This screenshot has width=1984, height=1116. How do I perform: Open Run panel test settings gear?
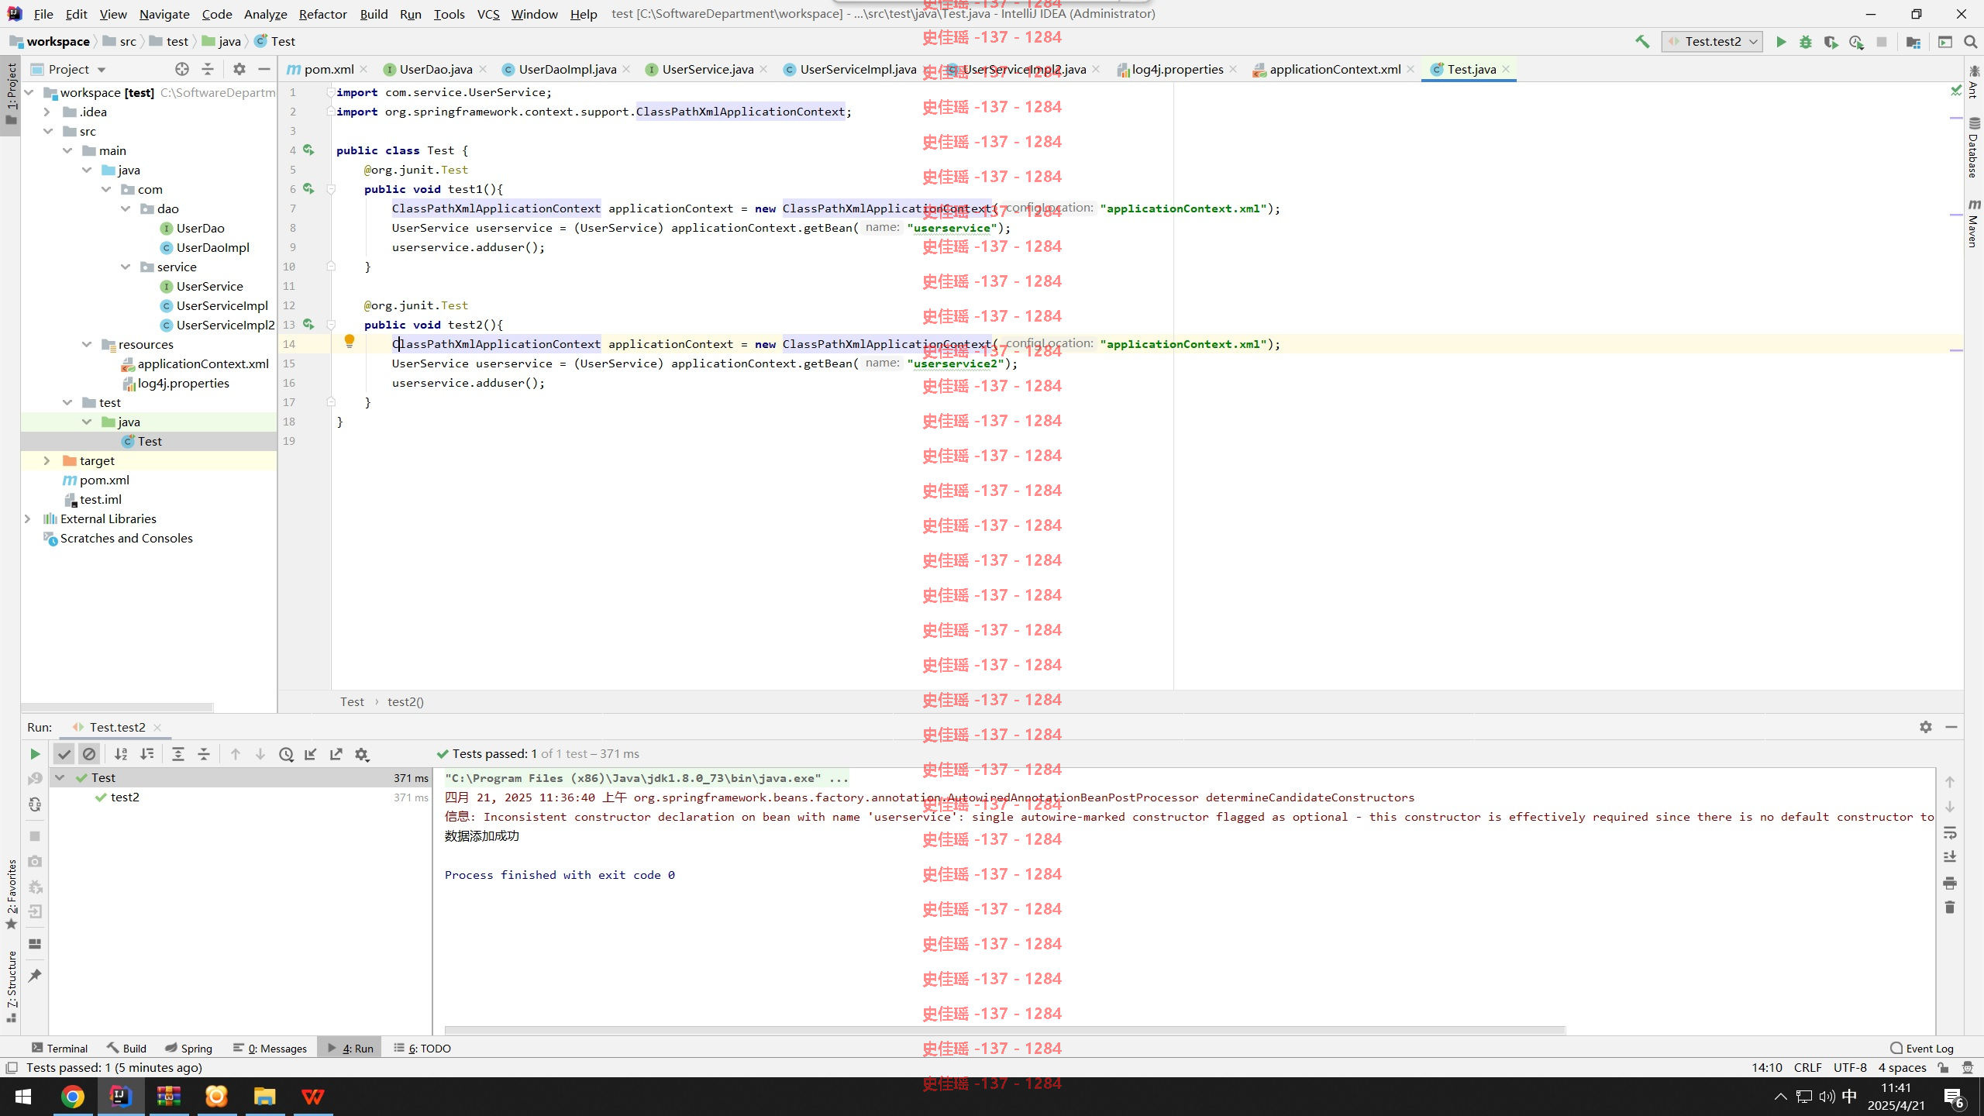(362, 754)
